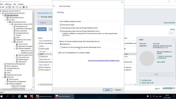176x99 pixels.
Task: Collapse the Lo office tree node
Action: pos(5,20)
